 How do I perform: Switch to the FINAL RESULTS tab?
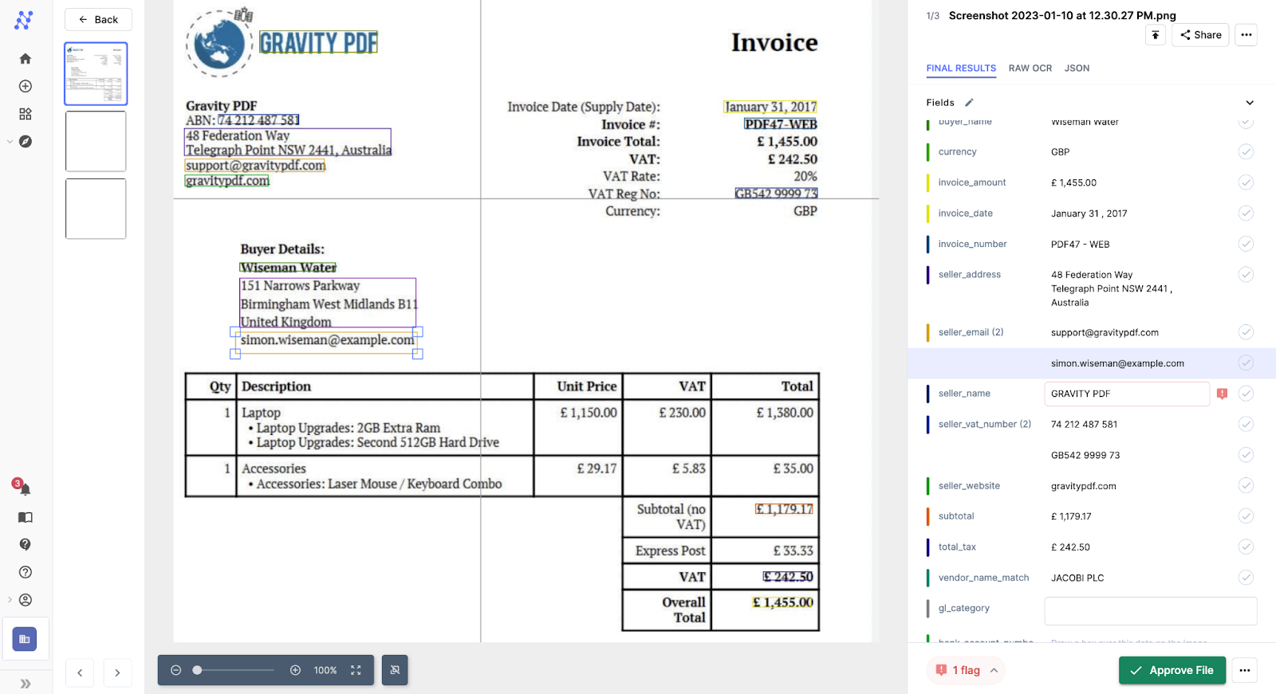(x=961, y=69)
